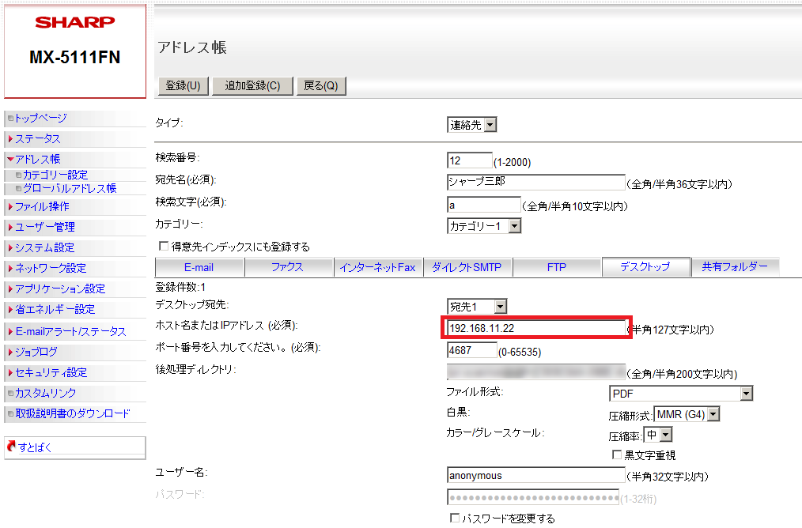Screen dimensions: 802x528
Task: Open the タイプ dropdown showing 連絡先
Action: 472,125
